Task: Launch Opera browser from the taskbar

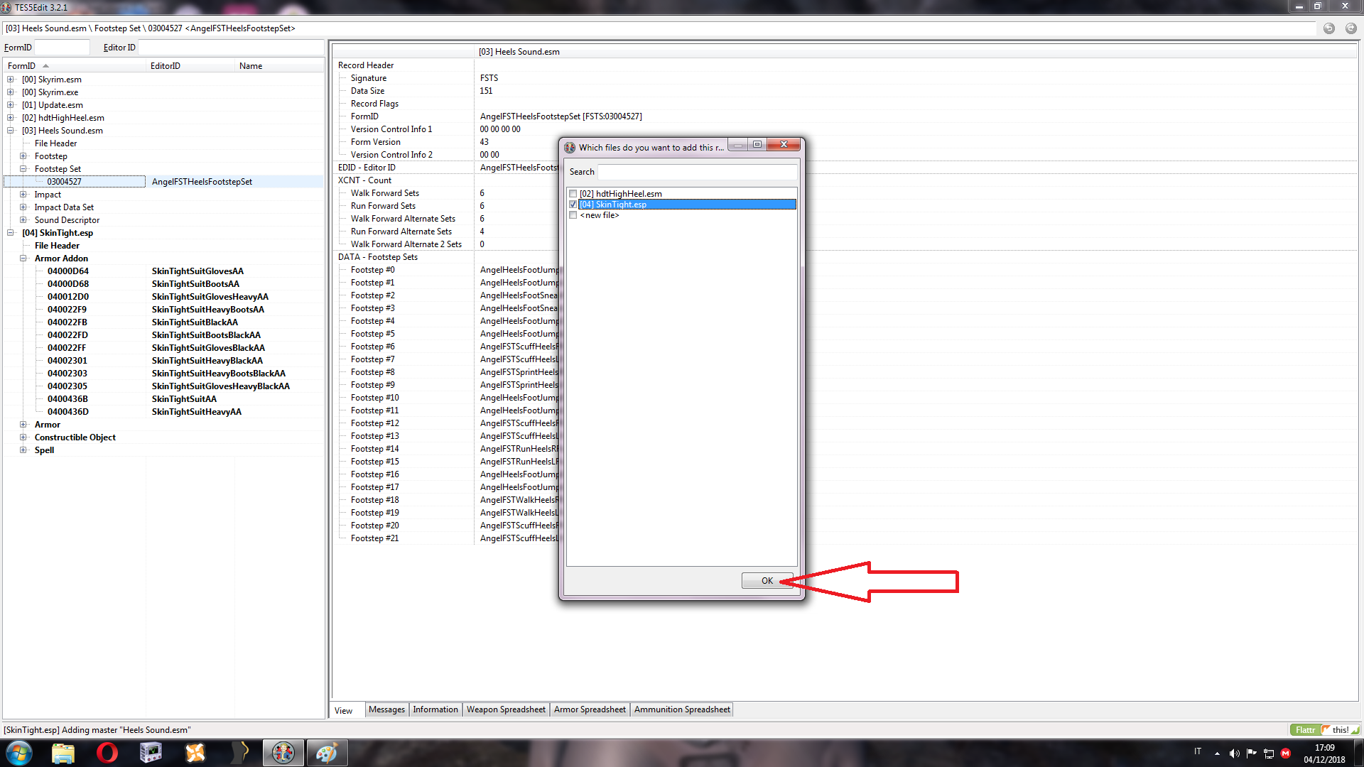Action: point(107,752)
